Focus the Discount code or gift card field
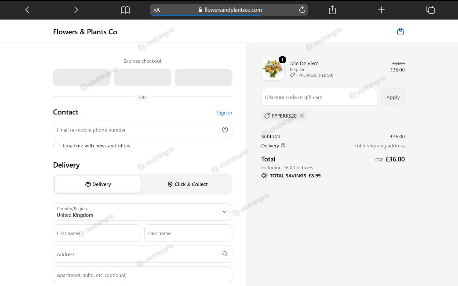 [x=319, y=97]
